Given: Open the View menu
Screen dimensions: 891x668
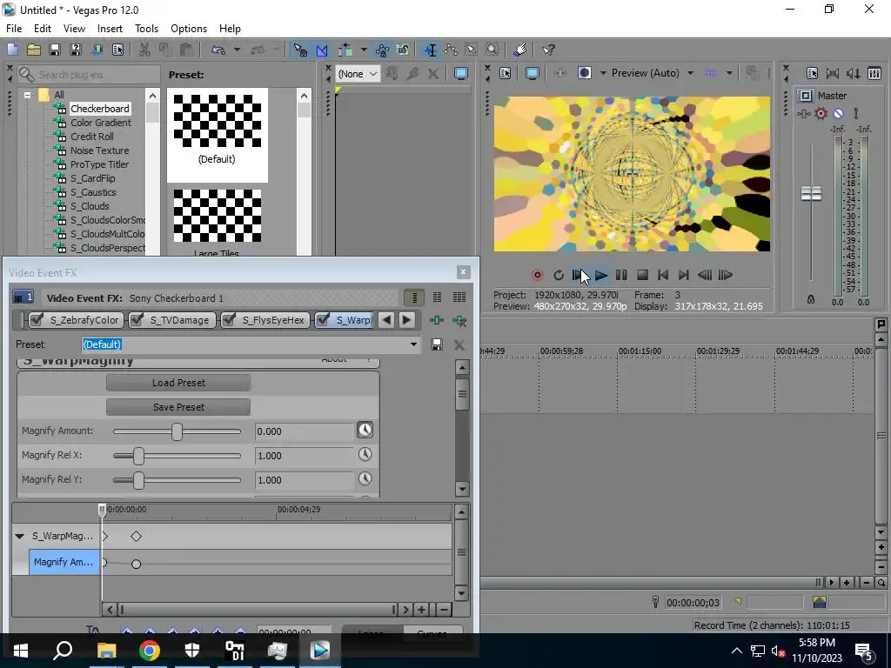Looking at the screenshot, I should [x=74, y=29].
